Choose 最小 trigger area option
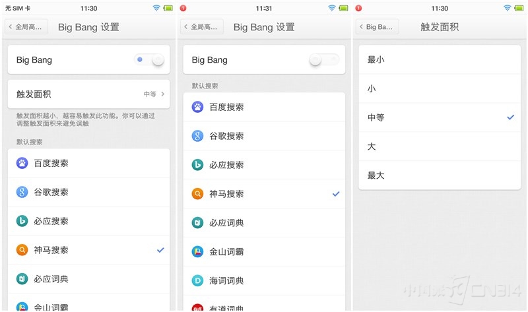This screenshot has height=312, width=528. (x=440, y=59)
